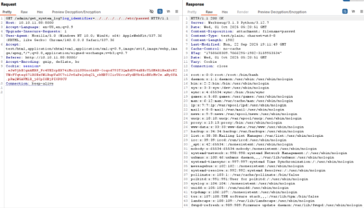Toggle the \n non-printable characters icon in Response panel

coord(353,12)
